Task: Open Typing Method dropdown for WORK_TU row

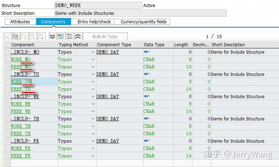Action: pos(93,82)
